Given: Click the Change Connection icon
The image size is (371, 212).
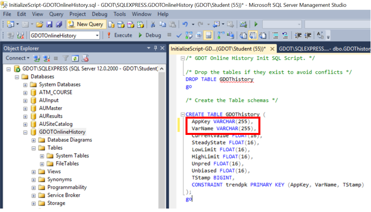Looking at the screenshot, I should (20, 36).
